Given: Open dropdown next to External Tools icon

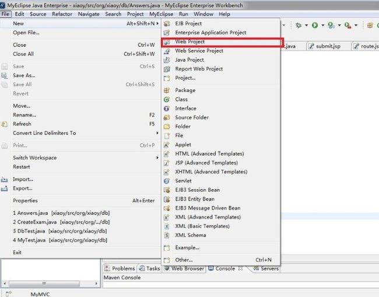Looking at the screenshot, I should point(356,25).
